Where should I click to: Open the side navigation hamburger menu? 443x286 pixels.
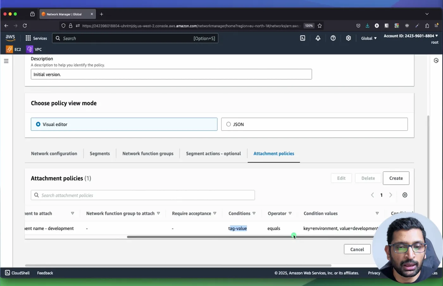[6, 61]
